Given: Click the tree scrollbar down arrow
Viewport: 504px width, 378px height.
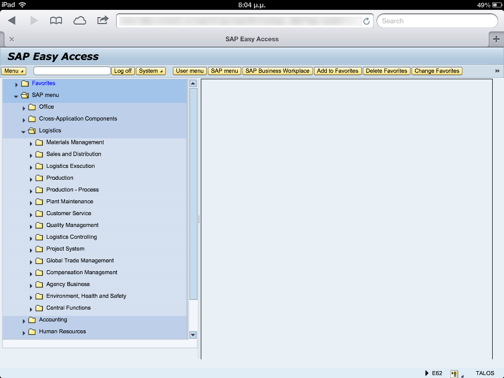Looking at the screenshot, I should pos(193,335).
